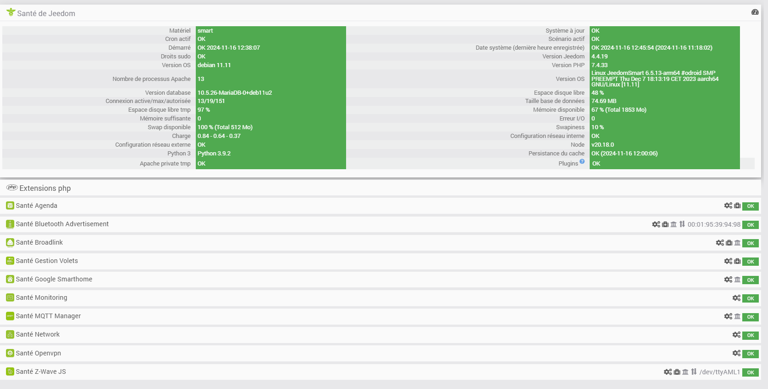Image resolution: width=768 pixels, height=389 pixels.
Task: Click the dashboard gauge icon in the header
Action: coord(755,12)
